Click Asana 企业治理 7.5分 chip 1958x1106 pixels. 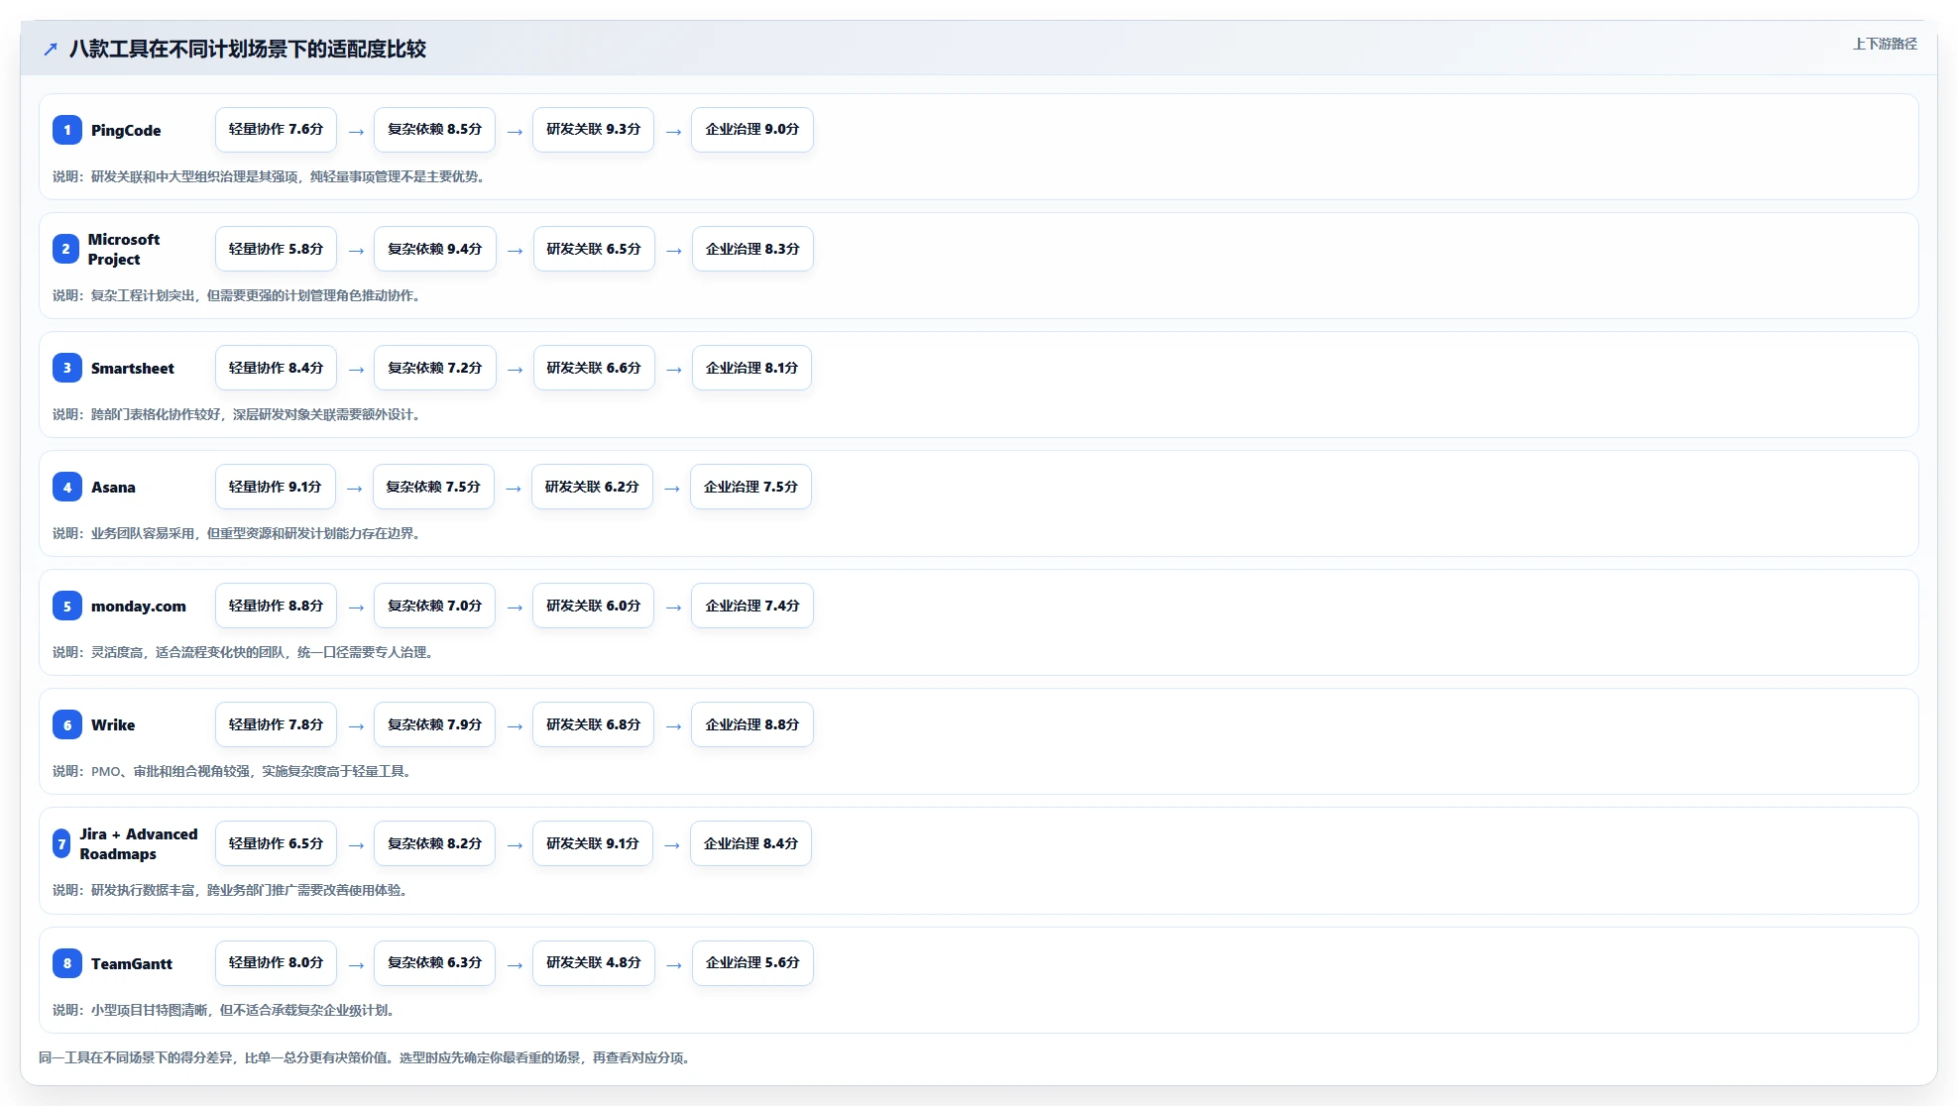(750, 487)
